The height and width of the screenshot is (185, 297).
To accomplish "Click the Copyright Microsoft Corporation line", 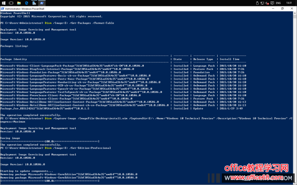I will [x=52, y=17].
